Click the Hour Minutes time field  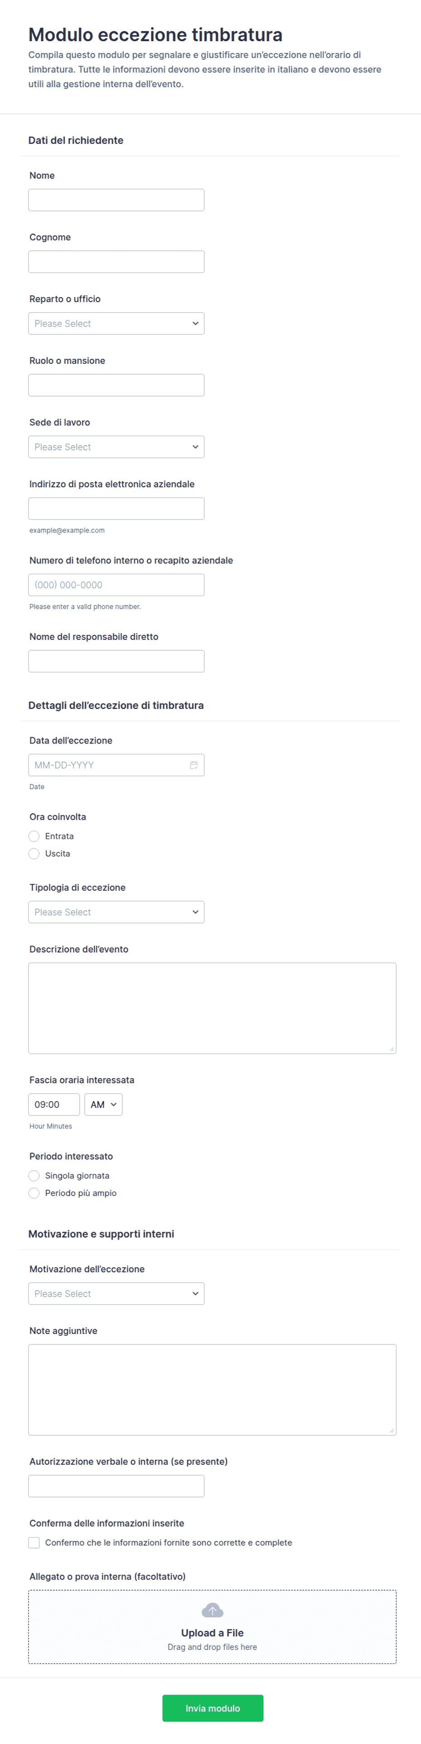(x=54, y=1105)
